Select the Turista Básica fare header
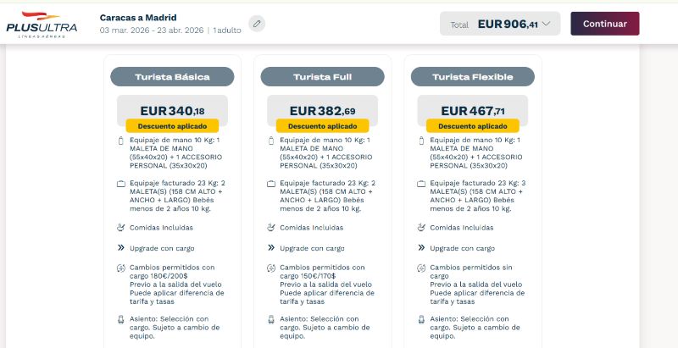This screenshot has width=678, height=348. [x=172, y=77]
